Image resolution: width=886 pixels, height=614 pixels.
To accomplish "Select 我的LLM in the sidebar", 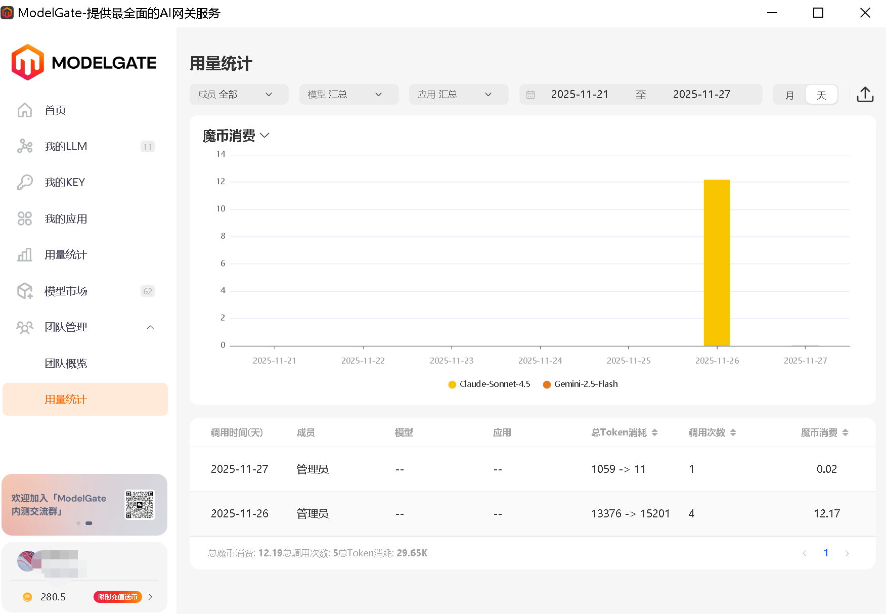I will tap(65, 146).
